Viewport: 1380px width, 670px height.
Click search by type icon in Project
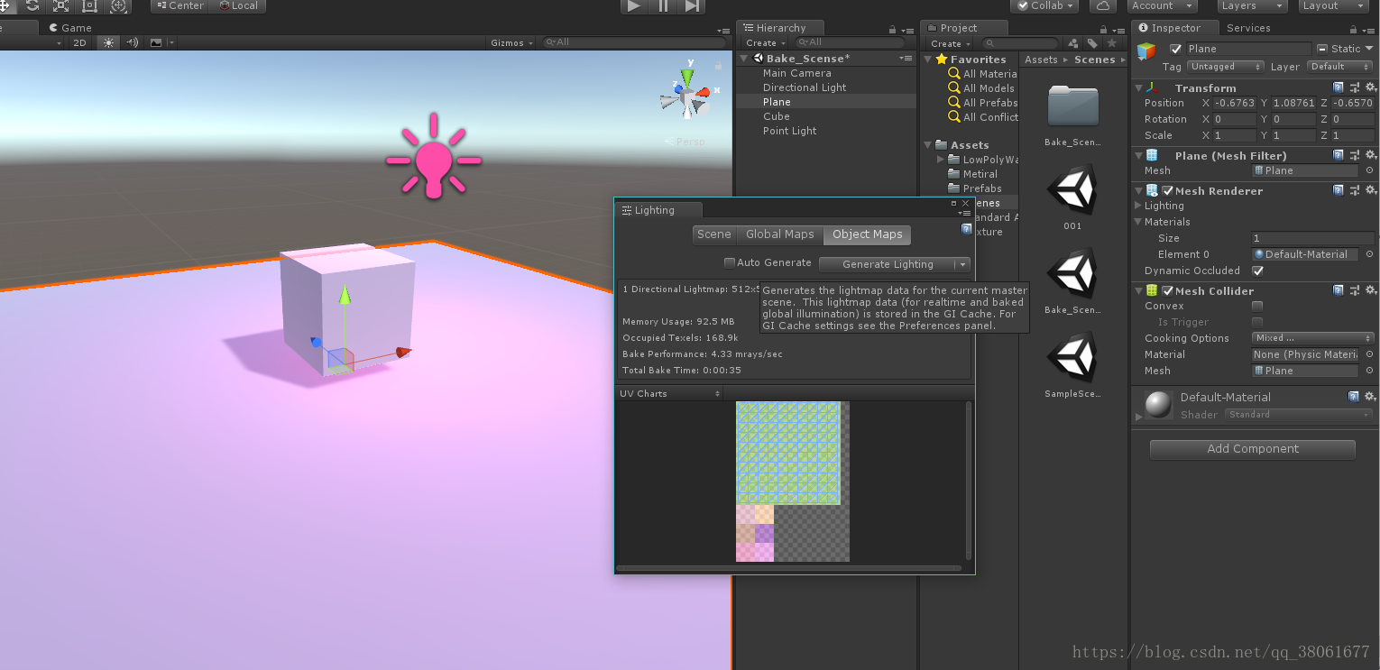tap(1073, 43)
